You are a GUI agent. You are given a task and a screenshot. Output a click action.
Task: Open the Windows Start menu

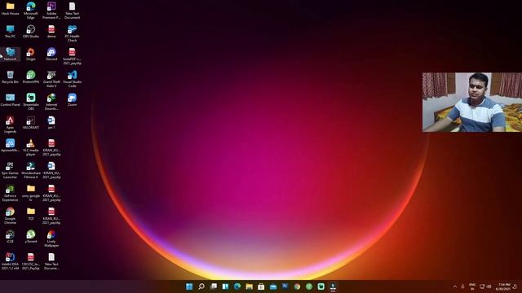tap(189, 286)
